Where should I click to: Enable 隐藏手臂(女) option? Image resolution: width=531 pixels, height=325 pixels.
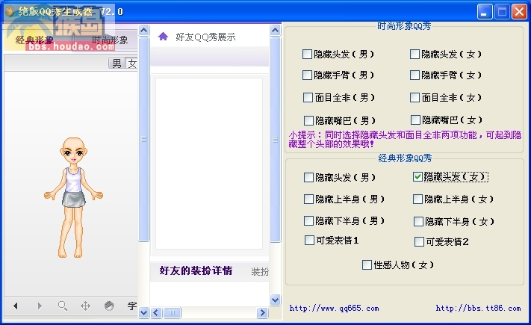tap(414, 75)
